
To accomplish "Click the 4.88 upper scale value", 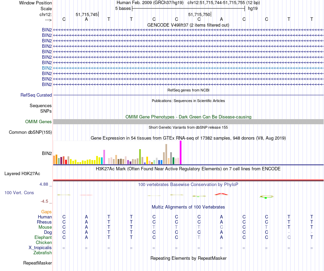I will coord(44,184).
